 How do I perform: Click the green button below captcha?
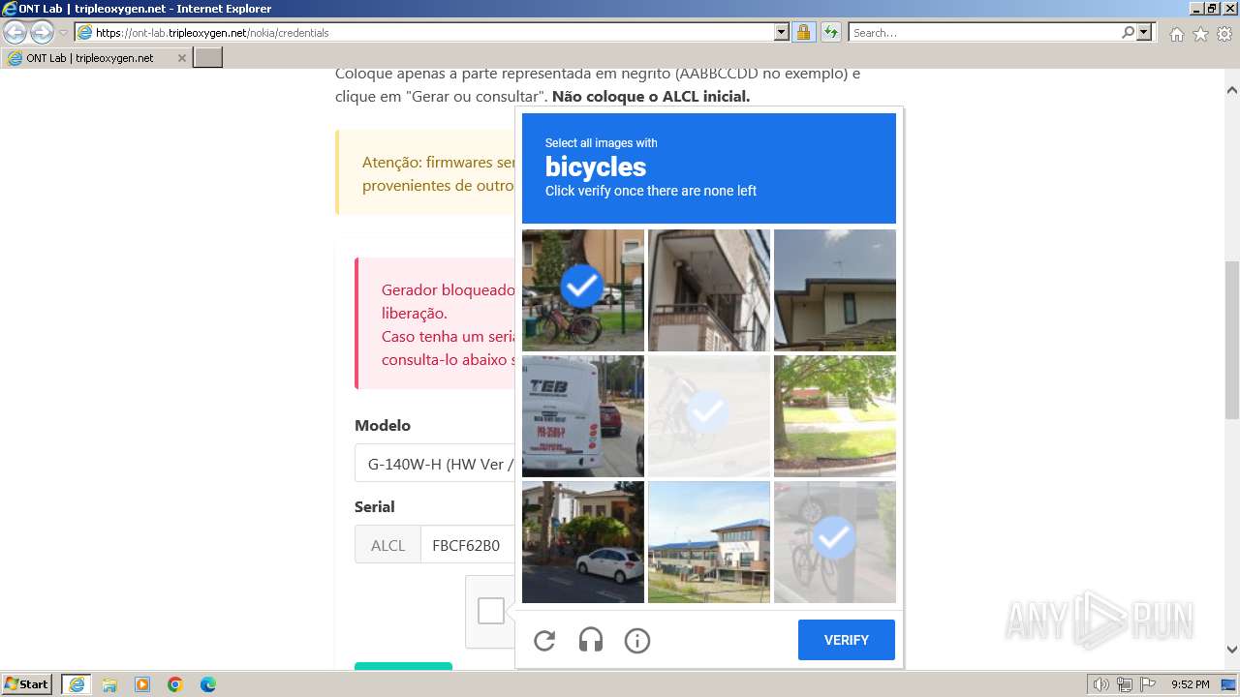(x=403, y=666)
